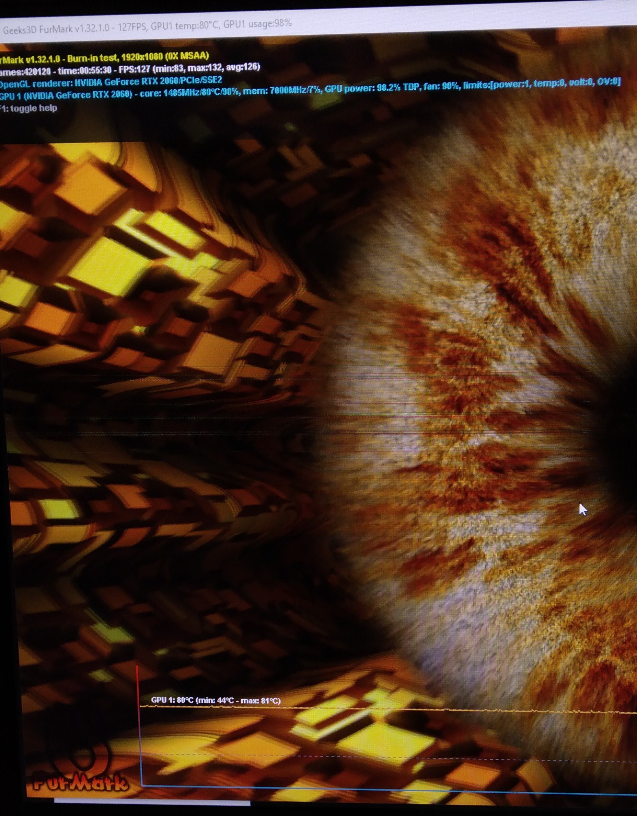
Task: Click the orange temperature curve on graph
Action: 373,709
